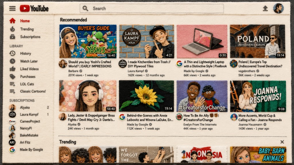This screenshot has width=294, height=165.
Task: Click the red Home house icon
Action: tap(13, 21)
